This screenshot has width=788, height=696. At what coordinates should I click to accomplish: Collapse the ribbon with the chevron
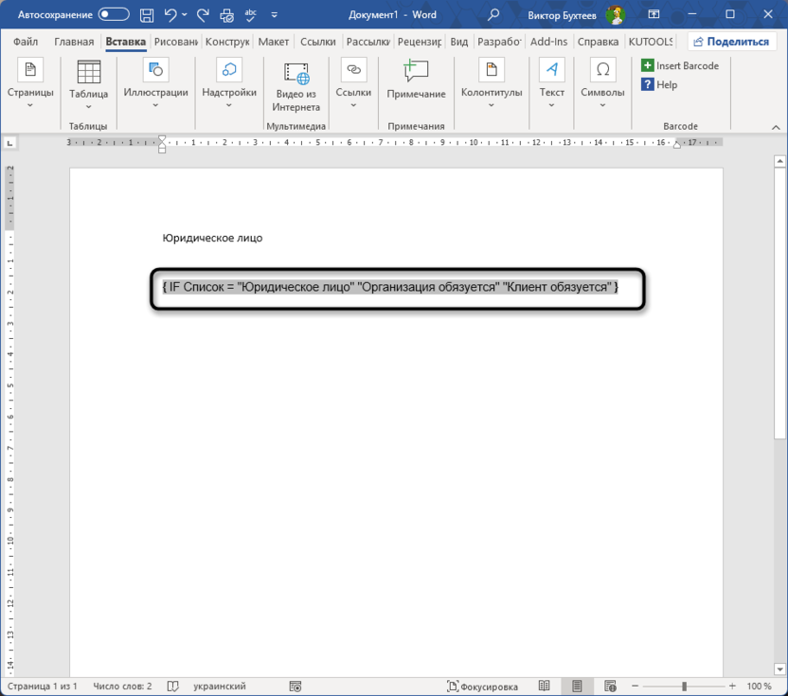776,125
